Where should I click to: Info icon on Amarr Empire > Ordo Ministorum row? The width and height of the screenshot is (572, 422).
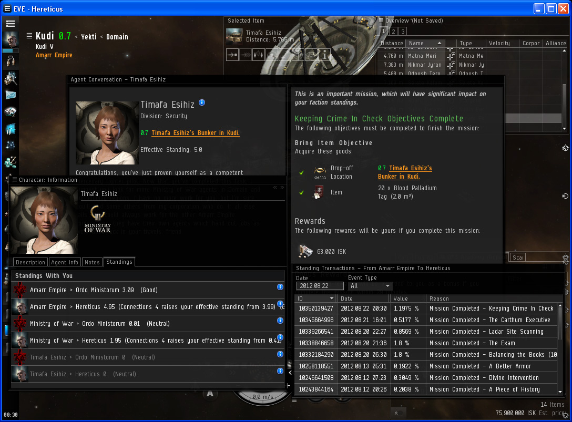point(280,287)
